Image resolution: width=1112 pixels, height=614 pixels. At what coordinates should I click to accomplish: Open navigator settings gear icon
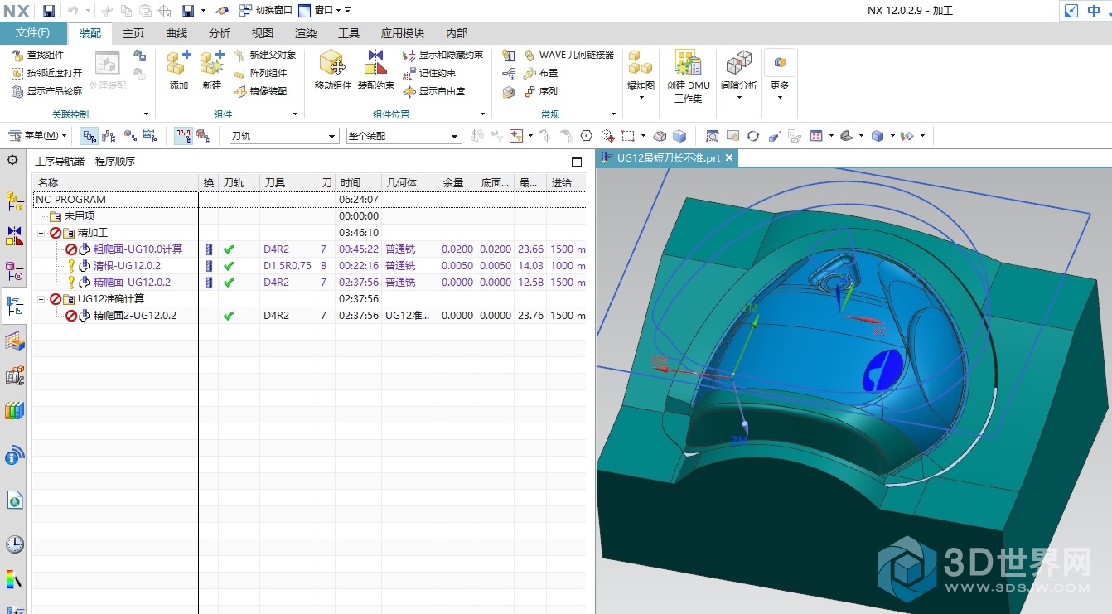click(x=12, y=159)
